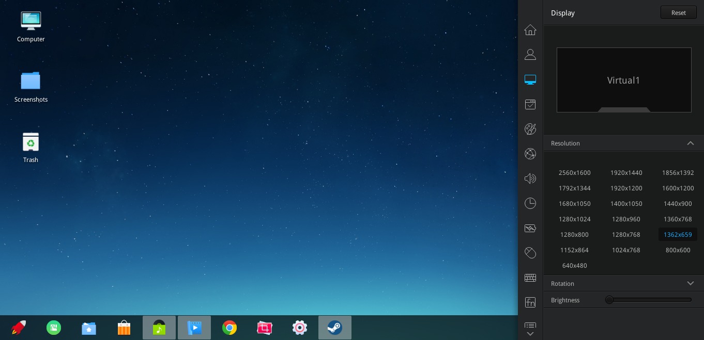Open the Home section in the settings sidebar
704x340 pixels.
pos(530,30)
